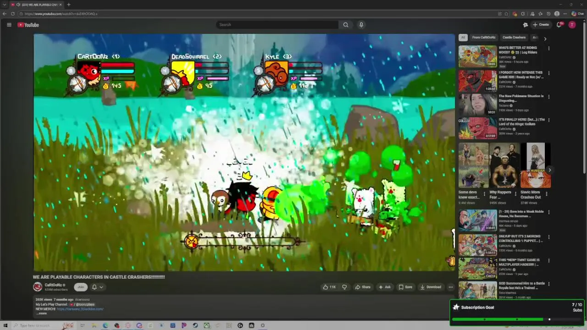Screen dimensions: 587x330
Task: Open the account avatar menu
Action: 572,25
